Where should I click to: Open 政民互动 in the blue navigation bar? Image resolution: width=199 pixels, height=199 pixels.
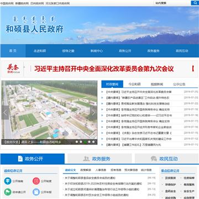click(x=182, y=51)
